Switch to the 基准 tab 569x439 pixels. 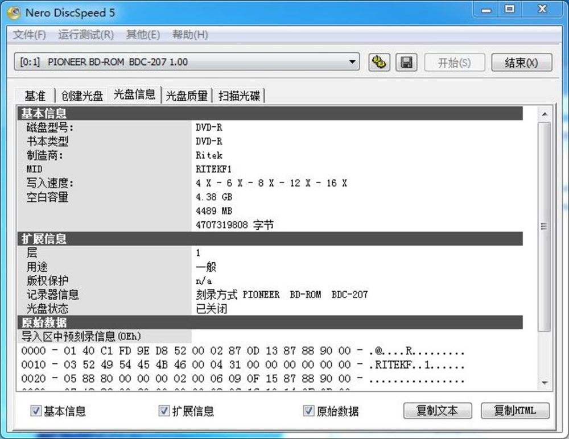[x=35, y=96]
